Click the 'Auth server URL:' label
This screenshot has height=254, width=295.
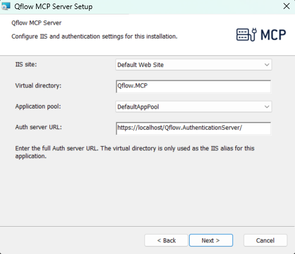pyautogui.click(x=39, y=127)
